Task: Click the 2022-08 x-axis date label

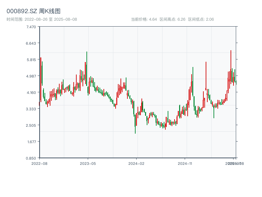Action: point(39,163)
